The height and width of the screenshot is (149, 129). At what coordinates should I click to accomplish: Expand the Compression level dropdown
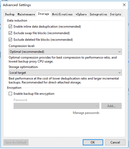point(65,52)
